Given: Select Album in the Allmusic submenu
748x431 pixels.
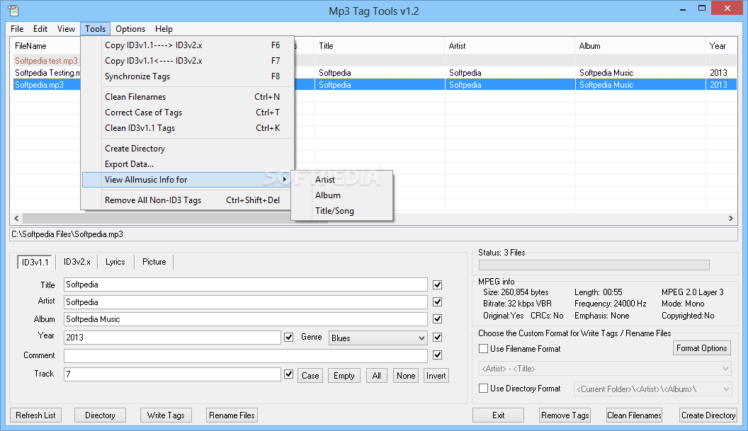Looking at the screenshot, I should point(341,195).
